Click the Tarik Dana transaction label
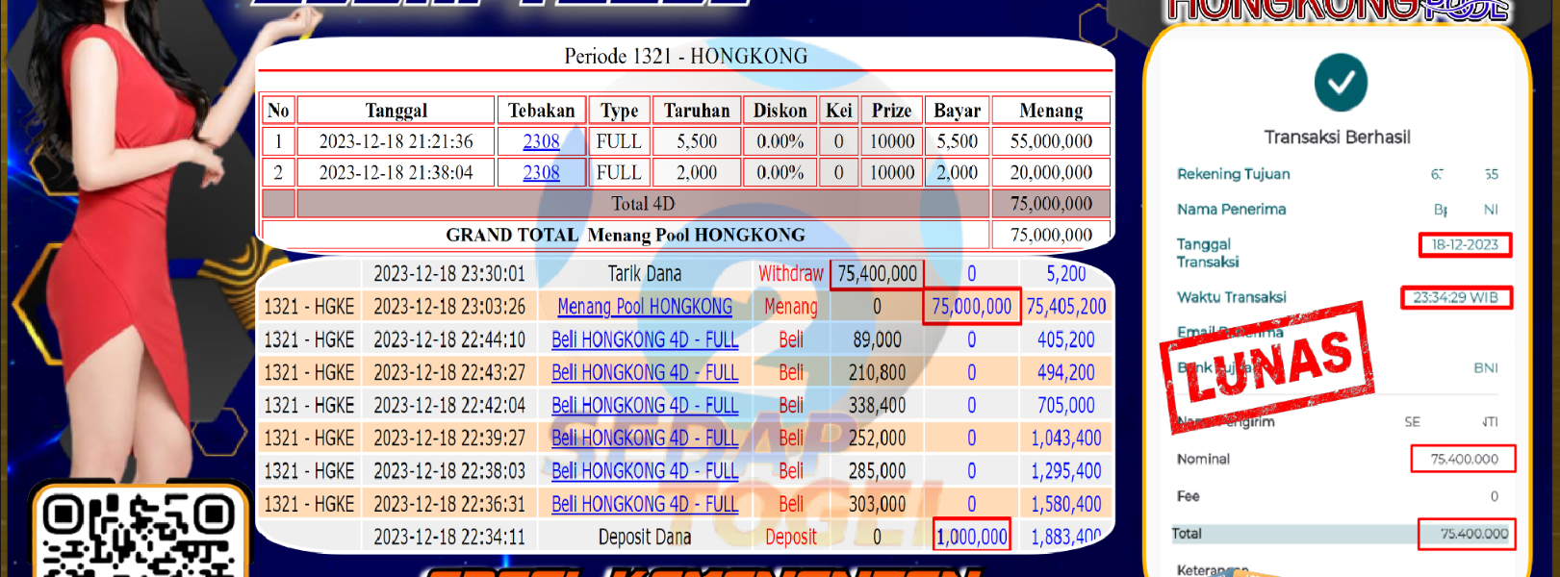 pyautogui.click(x=644, y=274)
